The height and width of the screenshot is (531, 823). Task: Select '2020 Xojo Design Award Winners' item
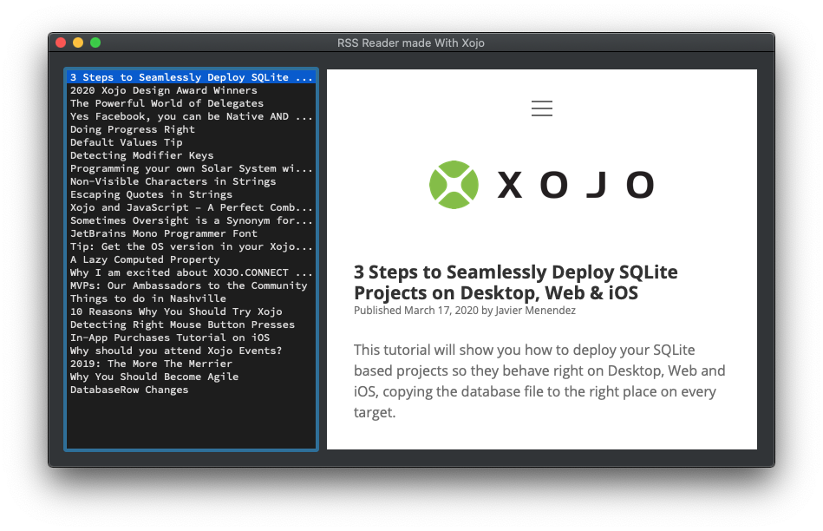[x=192, y=90]
